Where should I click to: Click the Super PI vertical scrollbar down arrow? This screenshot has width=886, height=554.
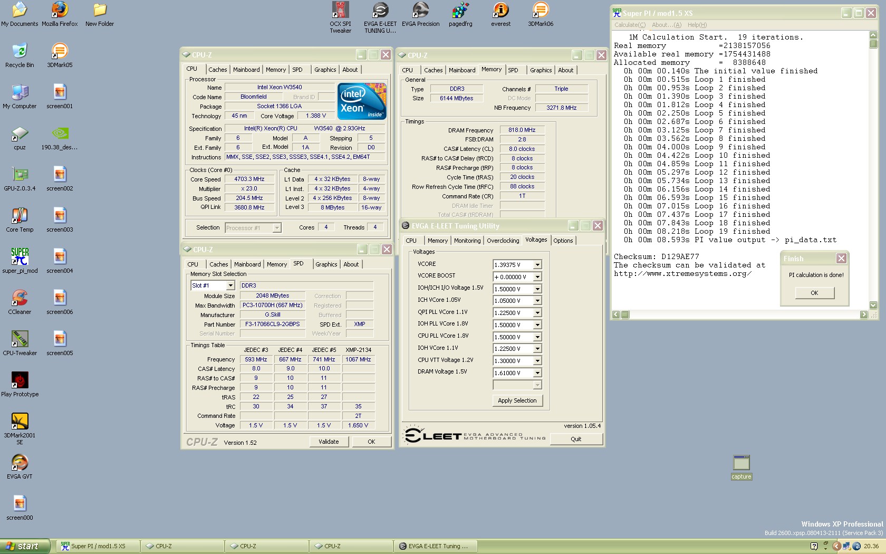[x=873, y=305]
